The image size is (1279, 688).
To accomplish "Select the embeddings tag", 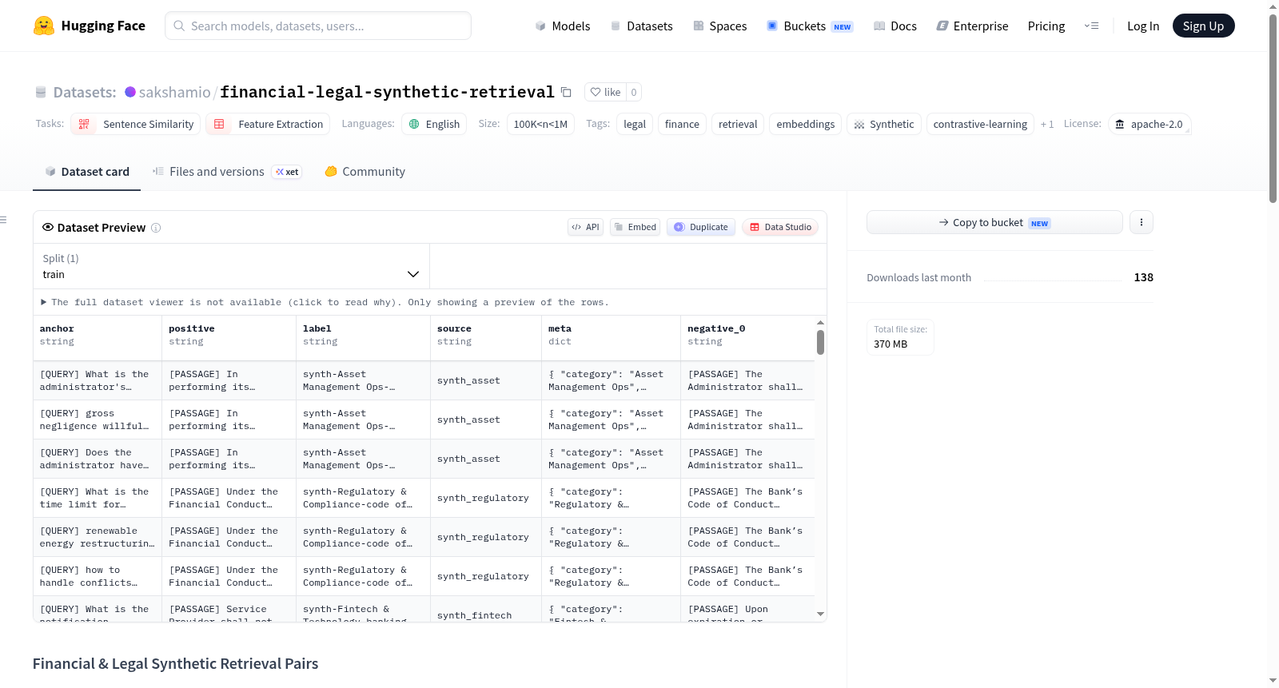I will click(x=806, y=124).
